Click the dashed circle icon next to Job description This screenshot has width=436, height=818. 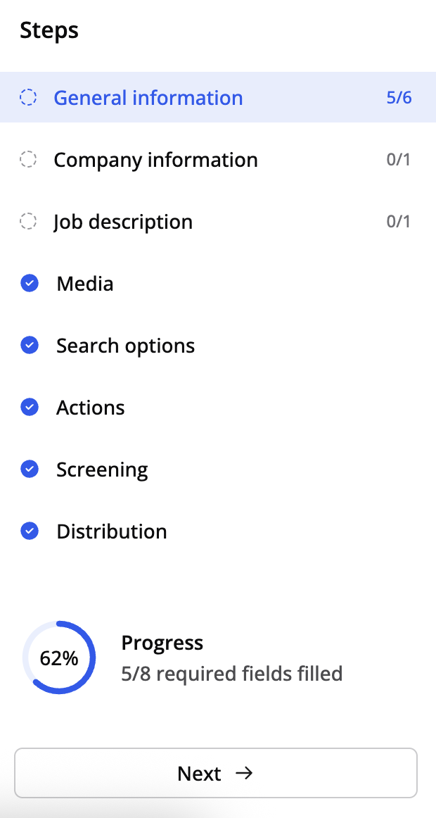coord(28,222)
